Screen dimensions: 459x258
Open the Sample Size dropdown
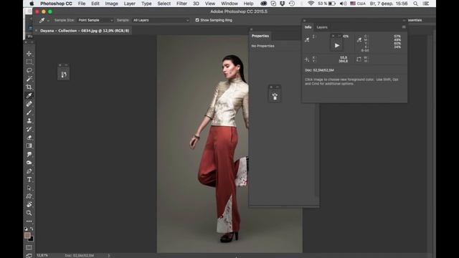point(95,20)
